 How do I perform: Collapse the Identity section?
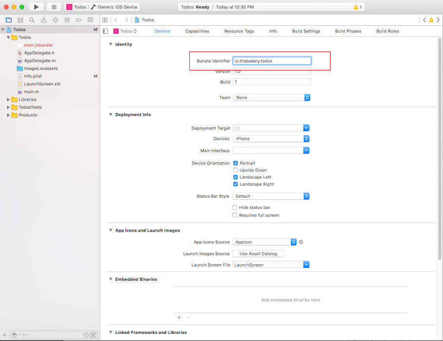coord(111,44)
